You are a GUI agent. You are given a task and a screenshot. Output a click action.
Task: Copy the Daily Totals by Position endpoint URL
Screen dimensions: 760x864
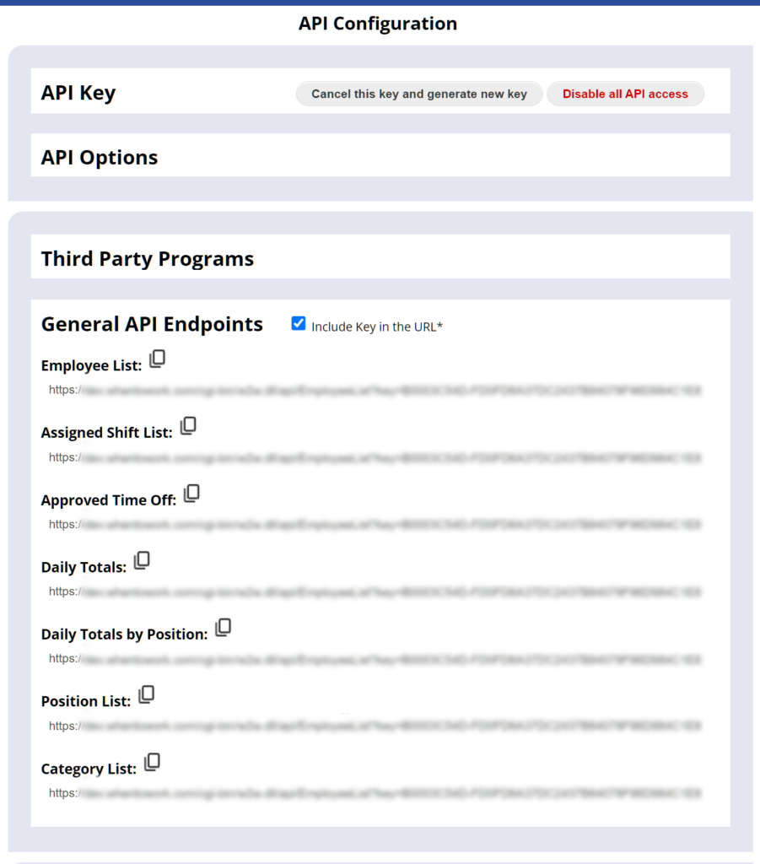point(223,627)
